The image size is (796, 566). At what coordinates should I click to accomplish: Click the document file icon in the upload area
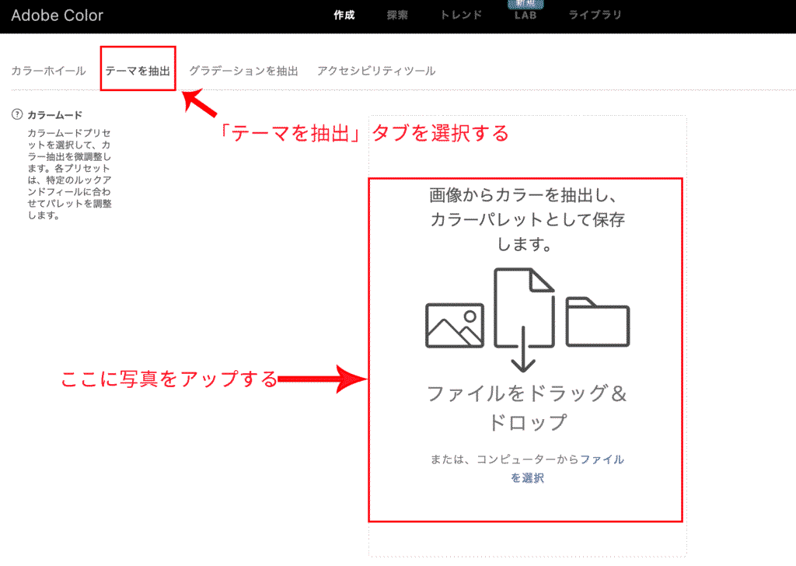point(523,307)
